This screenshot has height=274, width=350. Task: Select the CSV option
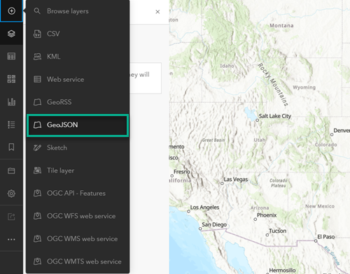pos(78,34)
